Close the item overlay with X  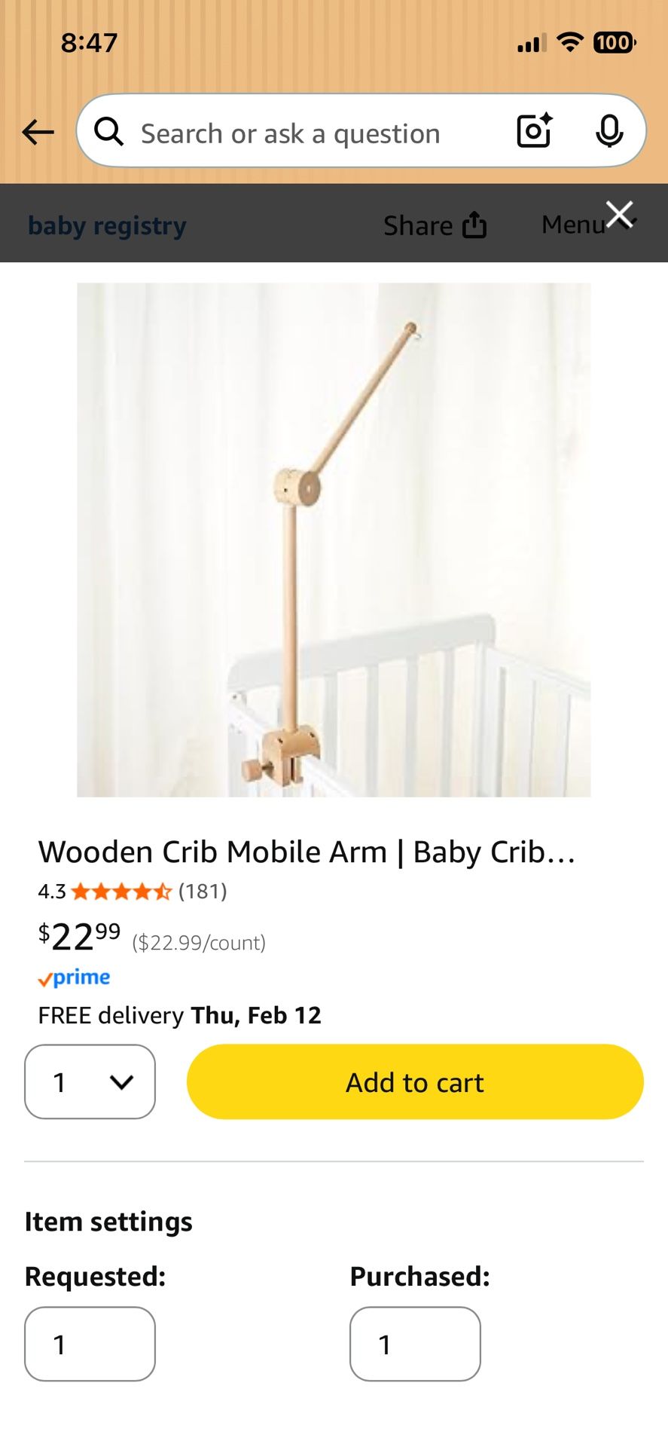coord(620,215)
